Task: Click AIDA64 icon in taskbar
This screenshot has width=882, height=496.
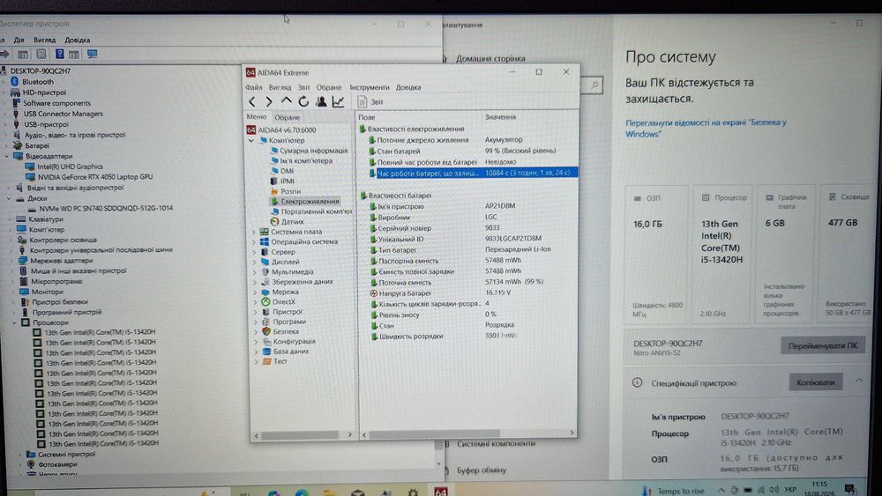Action: (441, 492)
